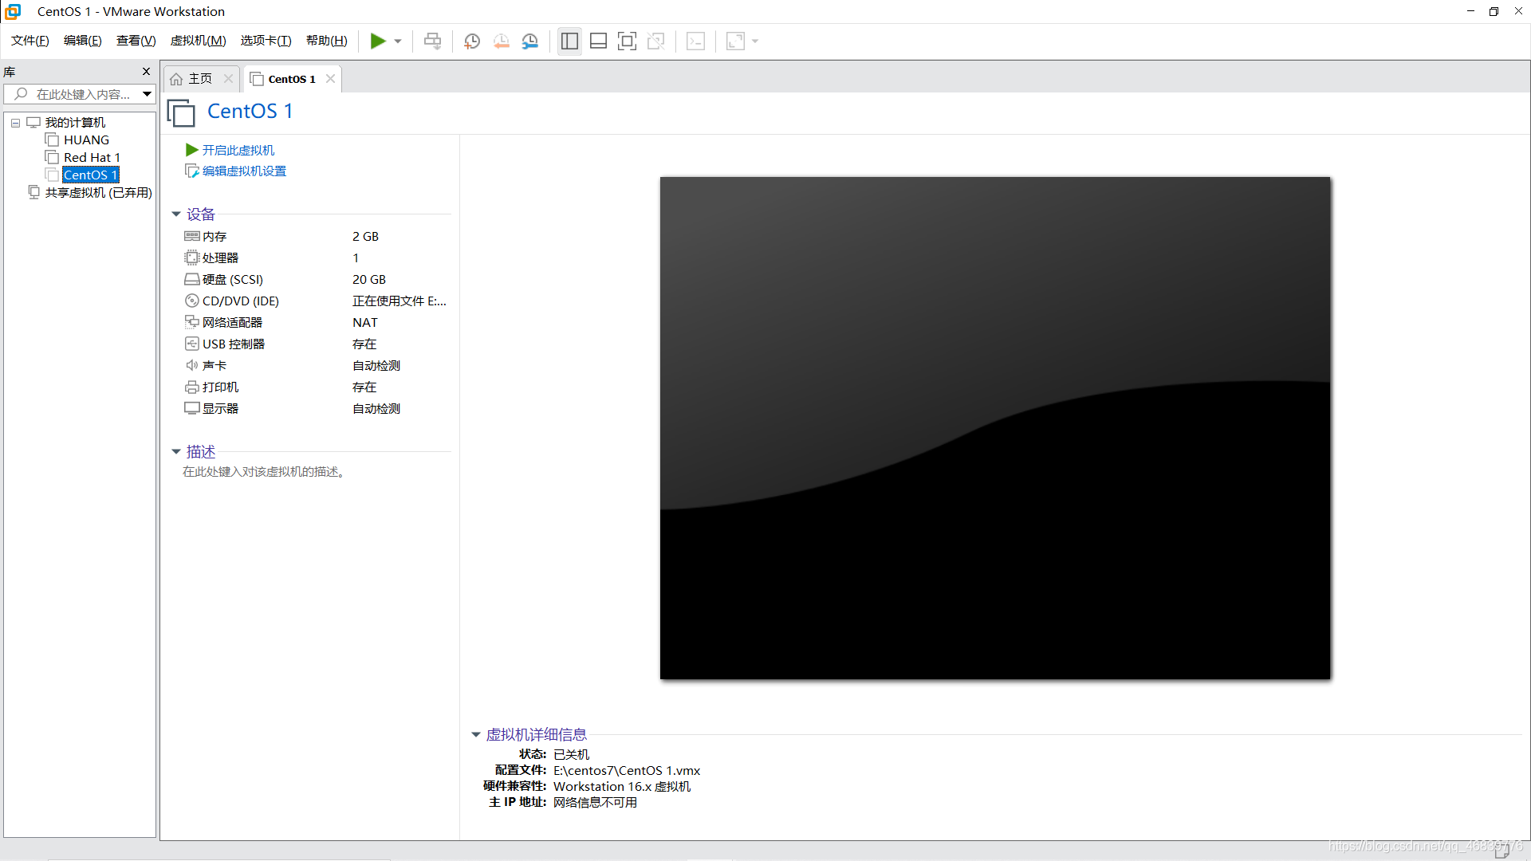Select CentOS 1 in the library tree
1531x861 pixels.
91,175
